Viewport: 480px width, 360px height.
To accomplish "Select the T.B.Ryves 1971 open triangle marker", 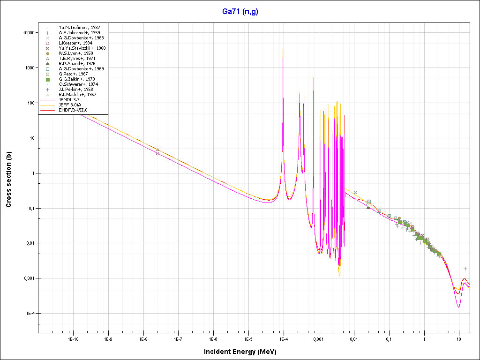I will click(47, 59).
